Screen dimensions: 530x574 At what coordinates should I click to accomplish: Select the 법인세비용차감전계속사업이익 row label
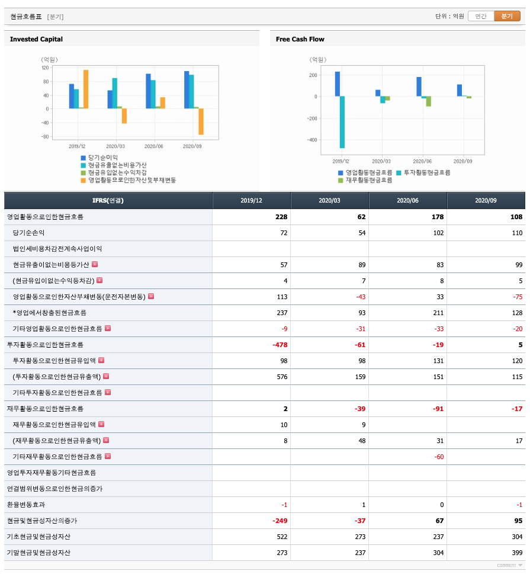pyautogui.click(x=57, y=249)
